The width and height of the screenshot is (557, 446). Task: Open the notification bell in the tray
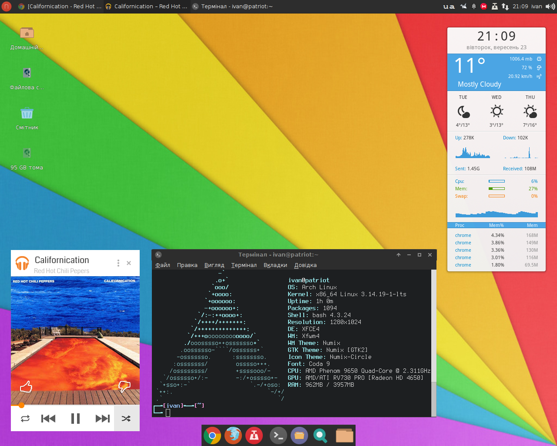[x=474, y=6]
